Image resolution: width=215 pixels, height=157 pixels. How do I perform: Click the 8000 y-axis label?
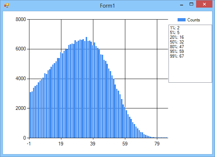[21, 20]
